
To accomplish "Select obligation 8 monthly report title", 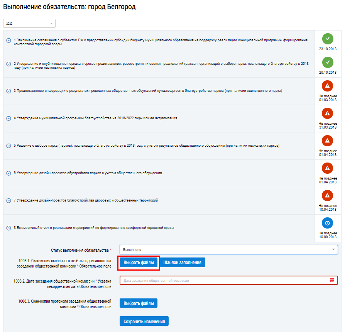I will pyautogui.click(x=94, y=228).
